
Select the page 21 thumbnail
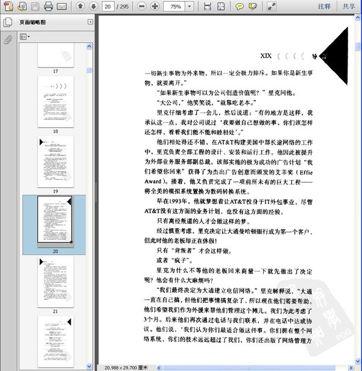pyautogui.click(x=56, y=282)
